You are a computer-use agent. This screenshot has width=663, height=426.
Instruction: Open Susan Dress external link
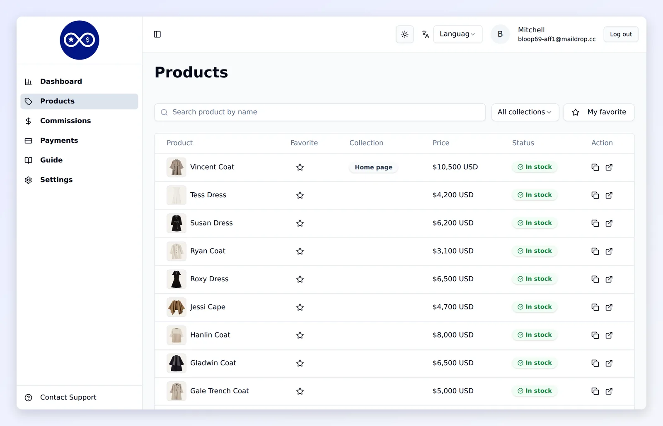click(609, 223)
